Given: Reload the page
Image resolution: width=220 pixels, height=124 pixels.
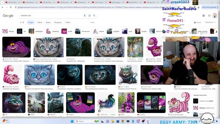Looking at the screenshot, I should tap(11, 7).
